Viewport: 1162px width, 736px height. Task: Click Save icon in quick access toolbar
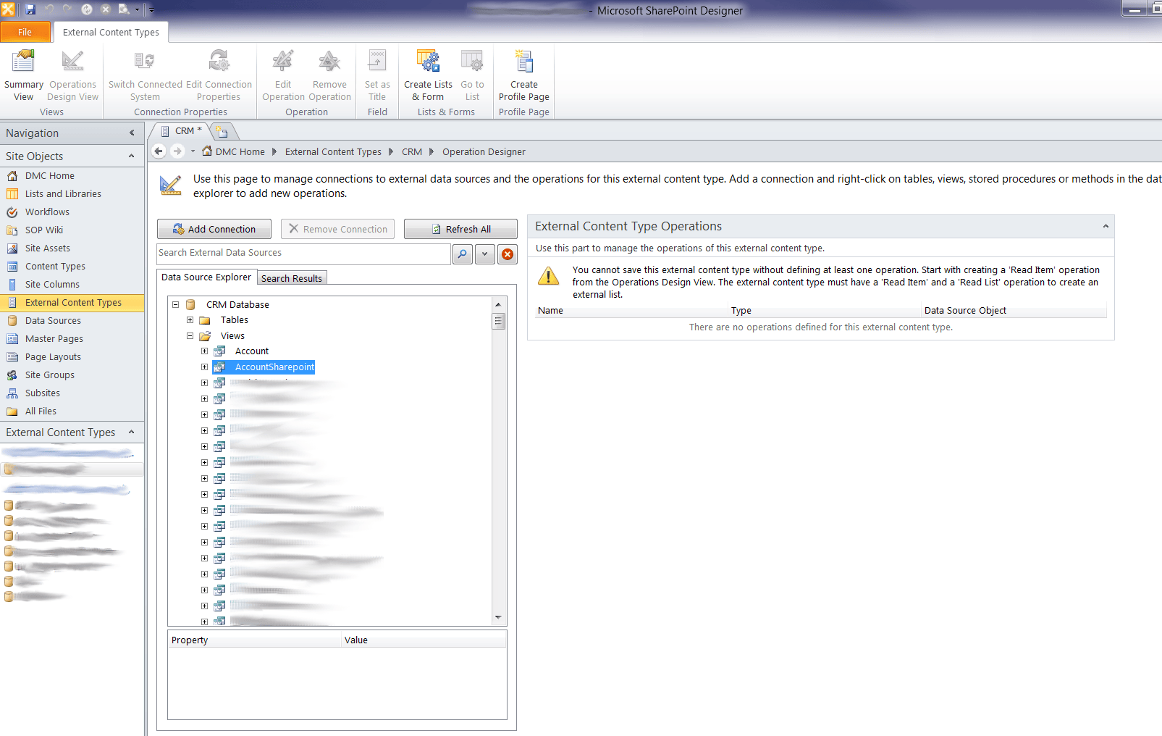(30, 9)
